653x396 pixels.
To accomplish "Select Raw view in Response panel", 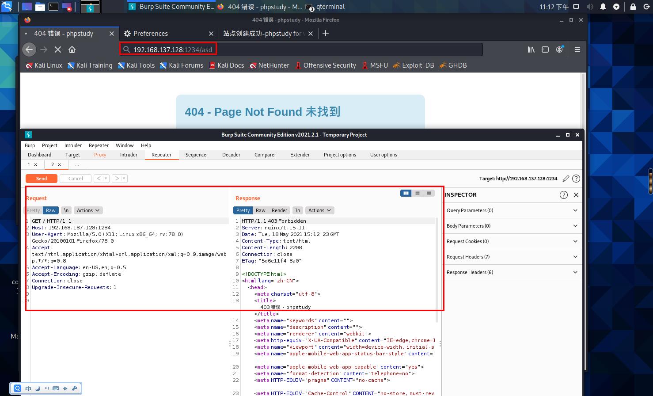I will pyautogui.click(x=261, y=210).
